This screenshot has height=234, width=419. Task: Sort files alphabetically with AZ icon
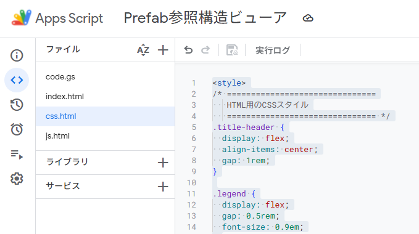[x=143, y=50]
